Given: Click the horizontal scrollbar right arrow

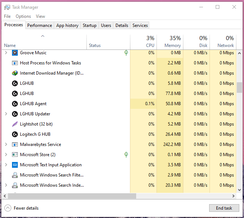Looking at the screenshot, I should (x=233, y=196).
